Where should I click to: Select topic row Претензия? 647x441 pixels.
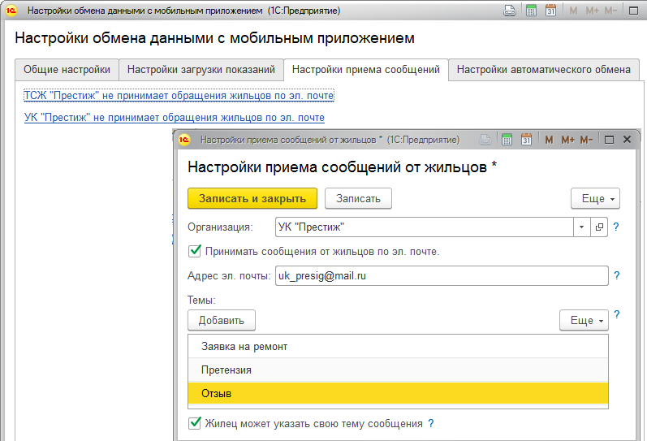tap(399, 370)
